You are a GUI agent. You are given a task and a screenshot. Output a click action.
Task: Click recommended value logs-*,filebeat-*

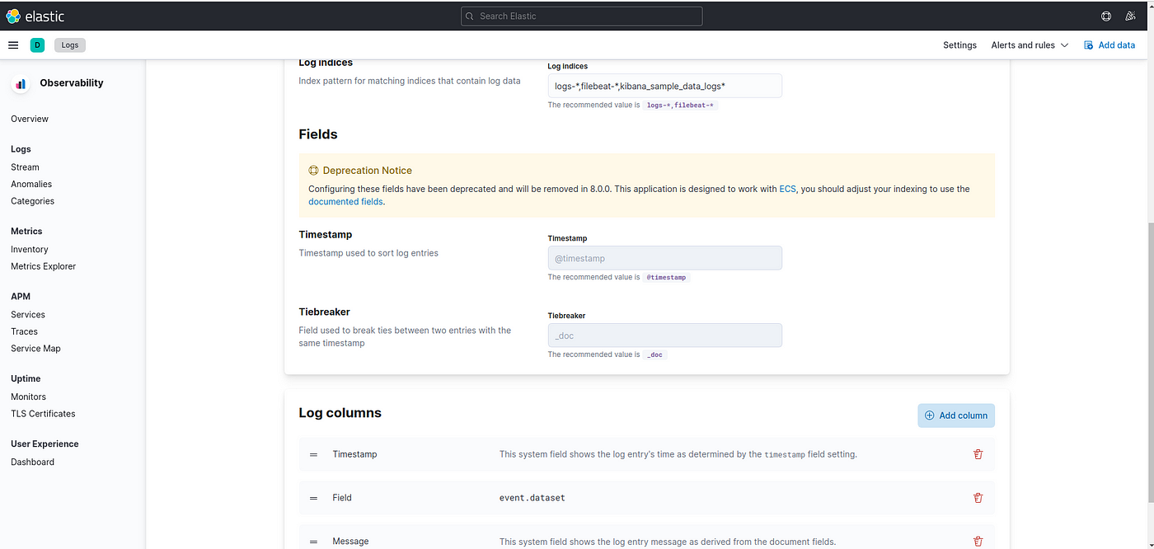coord(681,106)
